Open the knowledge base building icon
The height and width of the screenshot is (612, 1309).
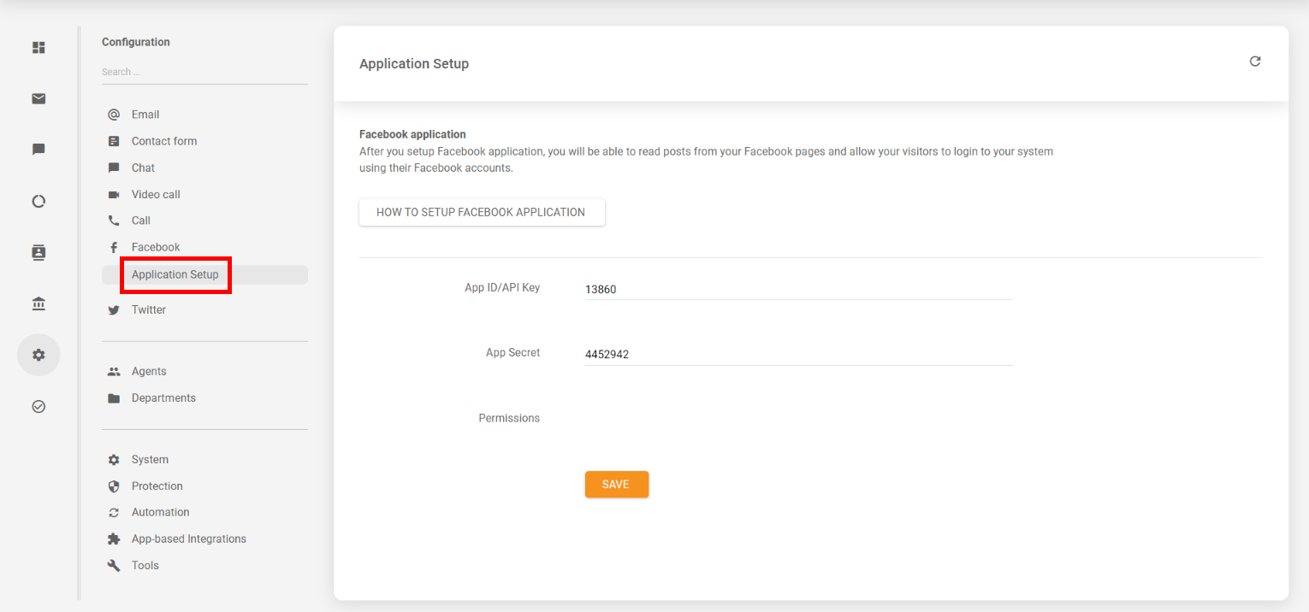(x=38, y=304)
